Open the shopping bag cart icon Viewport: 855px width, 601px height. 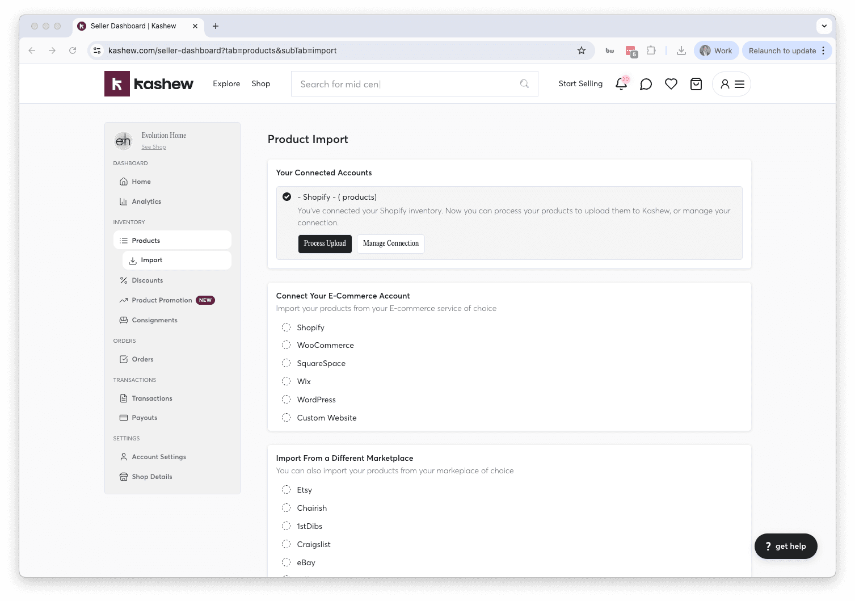(x=696, y=84)
